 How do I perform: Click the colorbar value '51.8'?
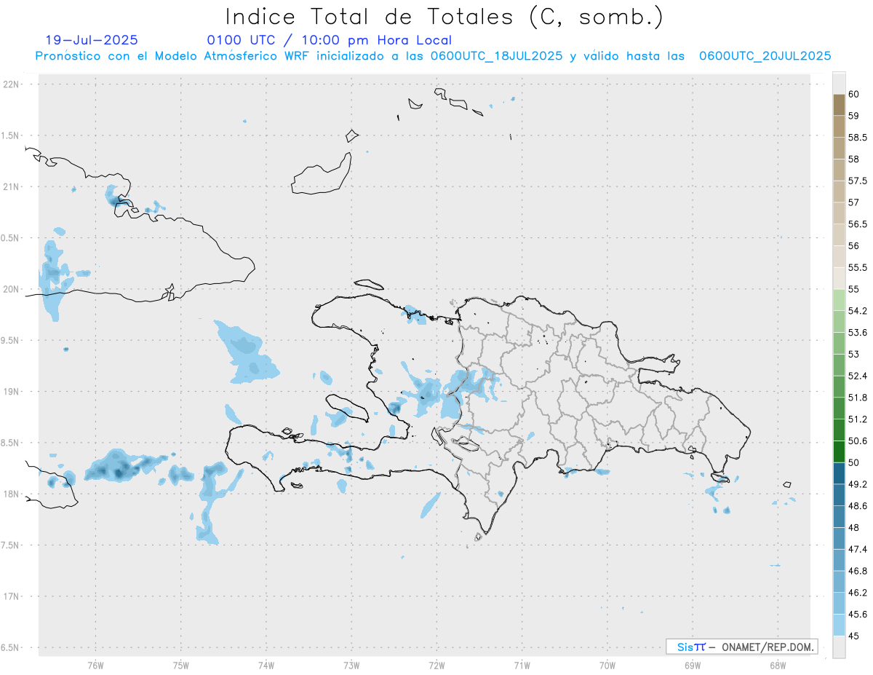(857, 398)
